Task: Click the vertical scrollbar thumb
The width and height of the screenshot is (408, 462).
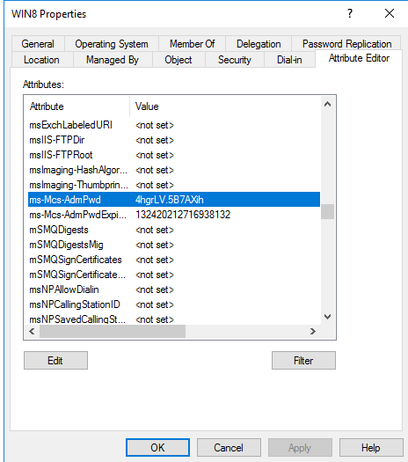Action: point(327,211)
